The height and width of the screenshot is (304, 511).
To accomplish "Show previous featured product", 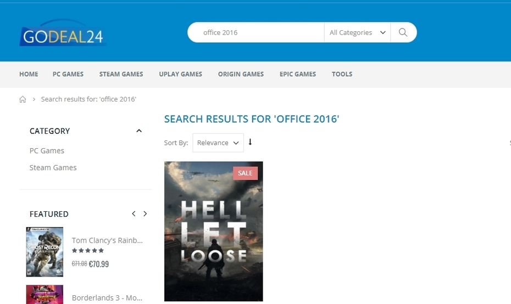I will pos(134,213).
